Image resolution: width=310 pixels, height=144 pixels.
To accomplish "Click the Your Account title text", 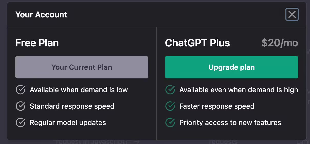I will [41, 15].
